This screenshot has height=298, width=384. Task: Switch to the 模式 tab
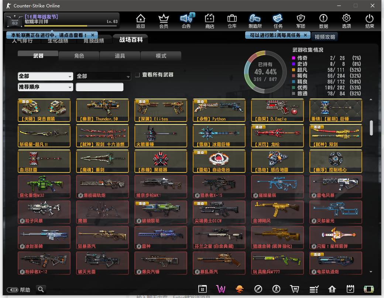[161, 56]
